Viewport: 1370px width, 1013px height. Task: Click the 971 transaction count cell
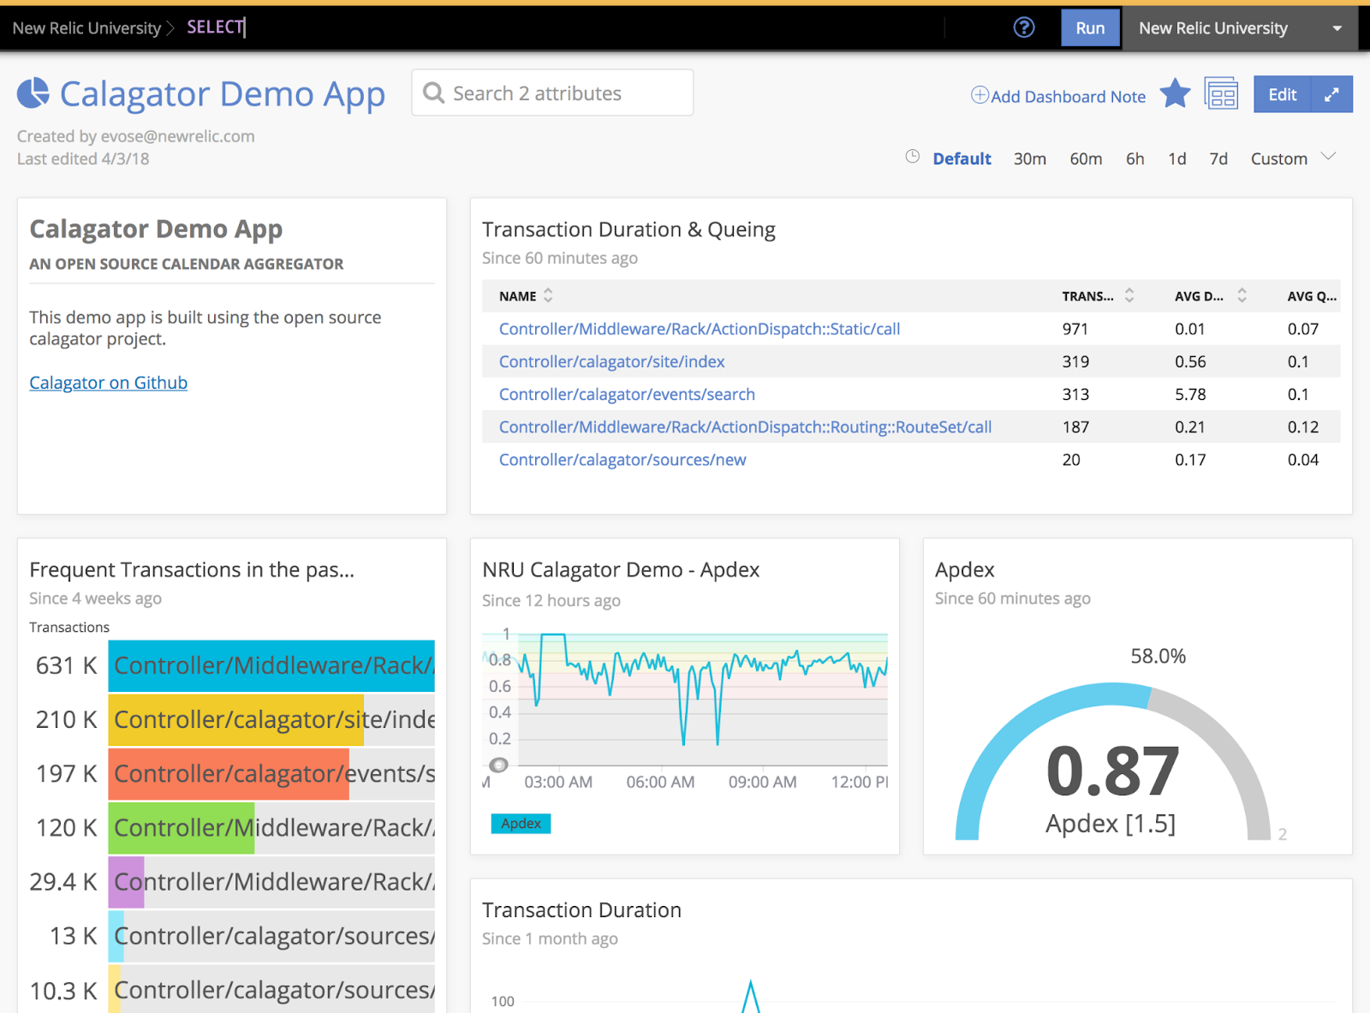[x=1075, y=329]
